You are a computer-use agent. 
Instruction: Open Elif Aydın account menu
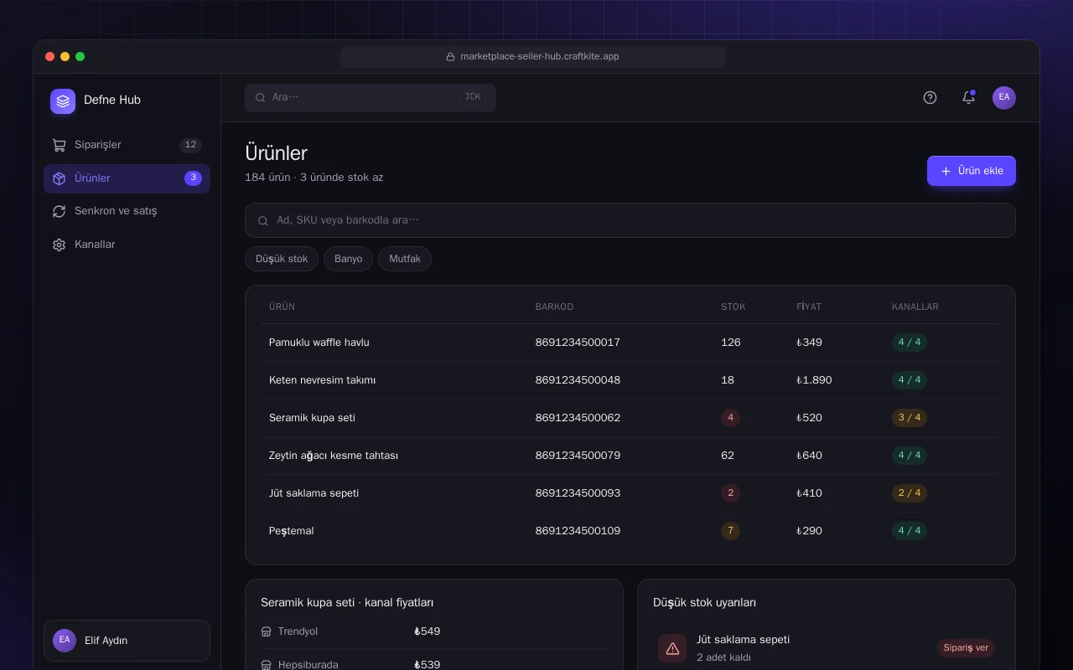pos(127,641)
